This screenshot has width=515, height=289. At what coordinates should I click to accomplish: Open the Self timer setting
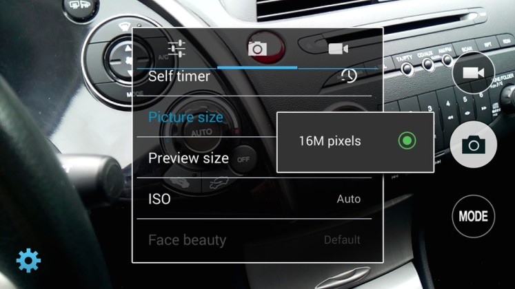pos(179,76)
